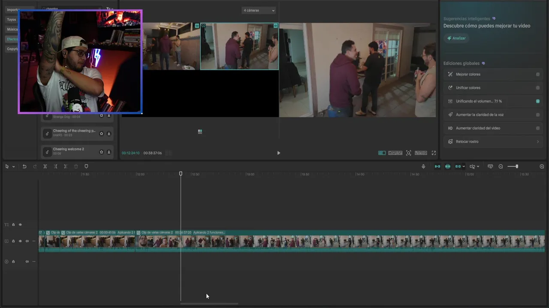The height and width of the screenshot is (308, 549).
Task: Click the preview zoom focus icon
Action: click(408, 153)
